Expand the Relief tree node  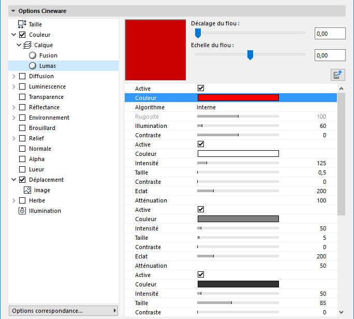(14, 138)
